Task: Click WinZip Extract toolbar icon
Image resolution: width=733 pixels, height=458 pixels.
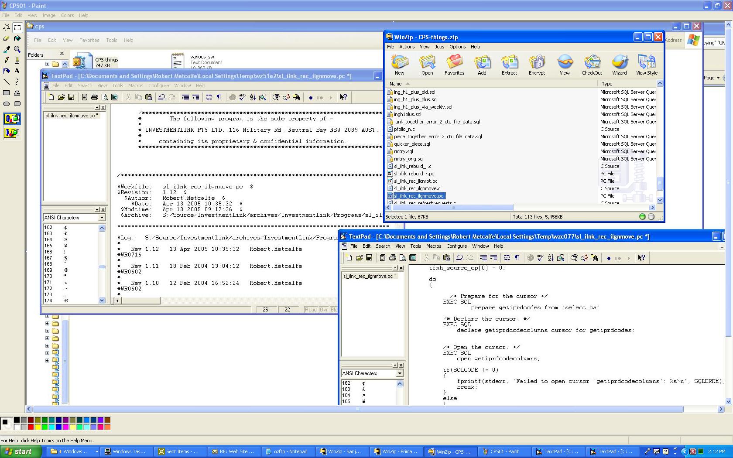Action: 509,65
